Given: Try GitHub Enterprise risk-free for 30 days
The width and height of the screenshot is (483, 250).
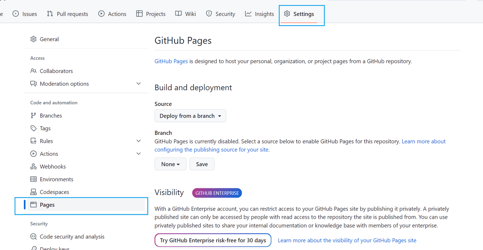Looking at the screenshot, I should click(x=213, y=240).
